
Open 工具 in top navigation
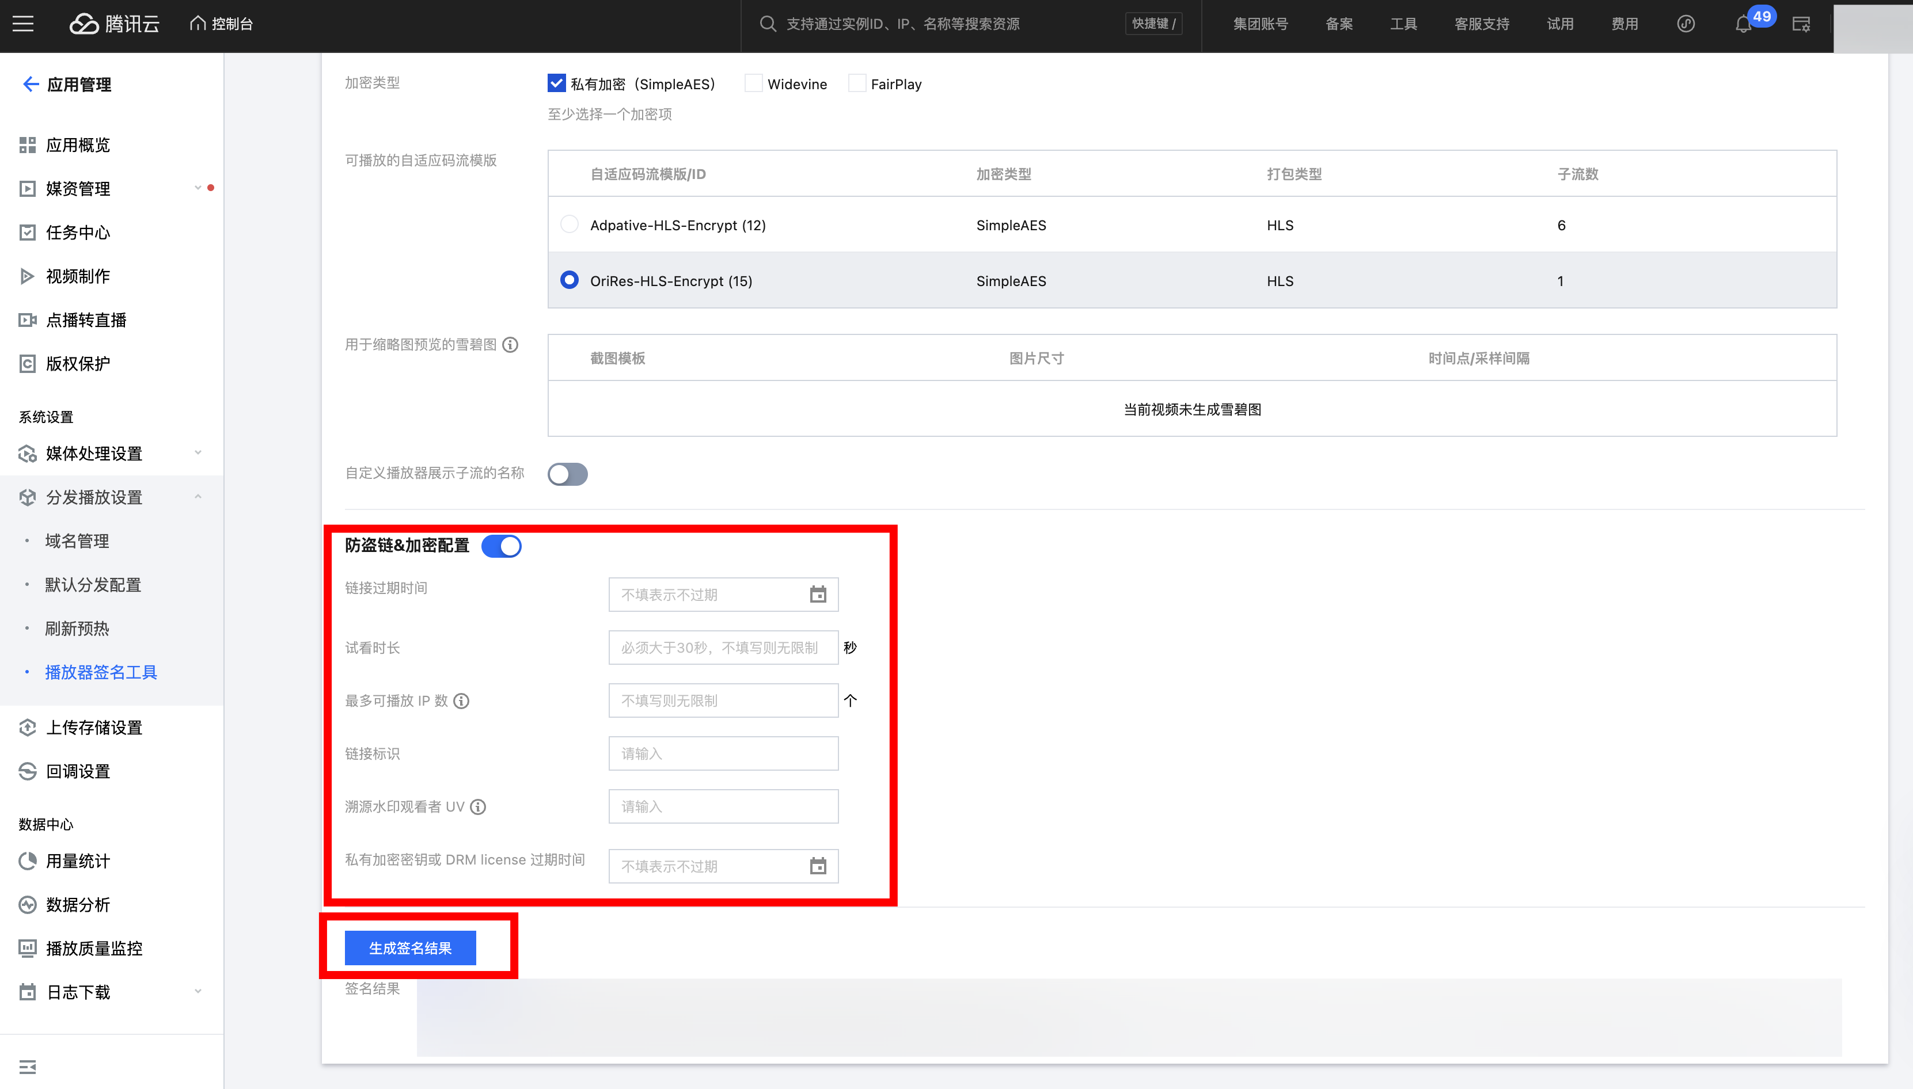(x=1403, y=24)
